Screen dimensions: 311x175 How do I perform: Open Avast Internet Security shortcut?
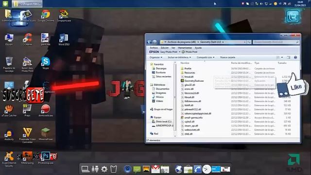(x=9, y=159)
